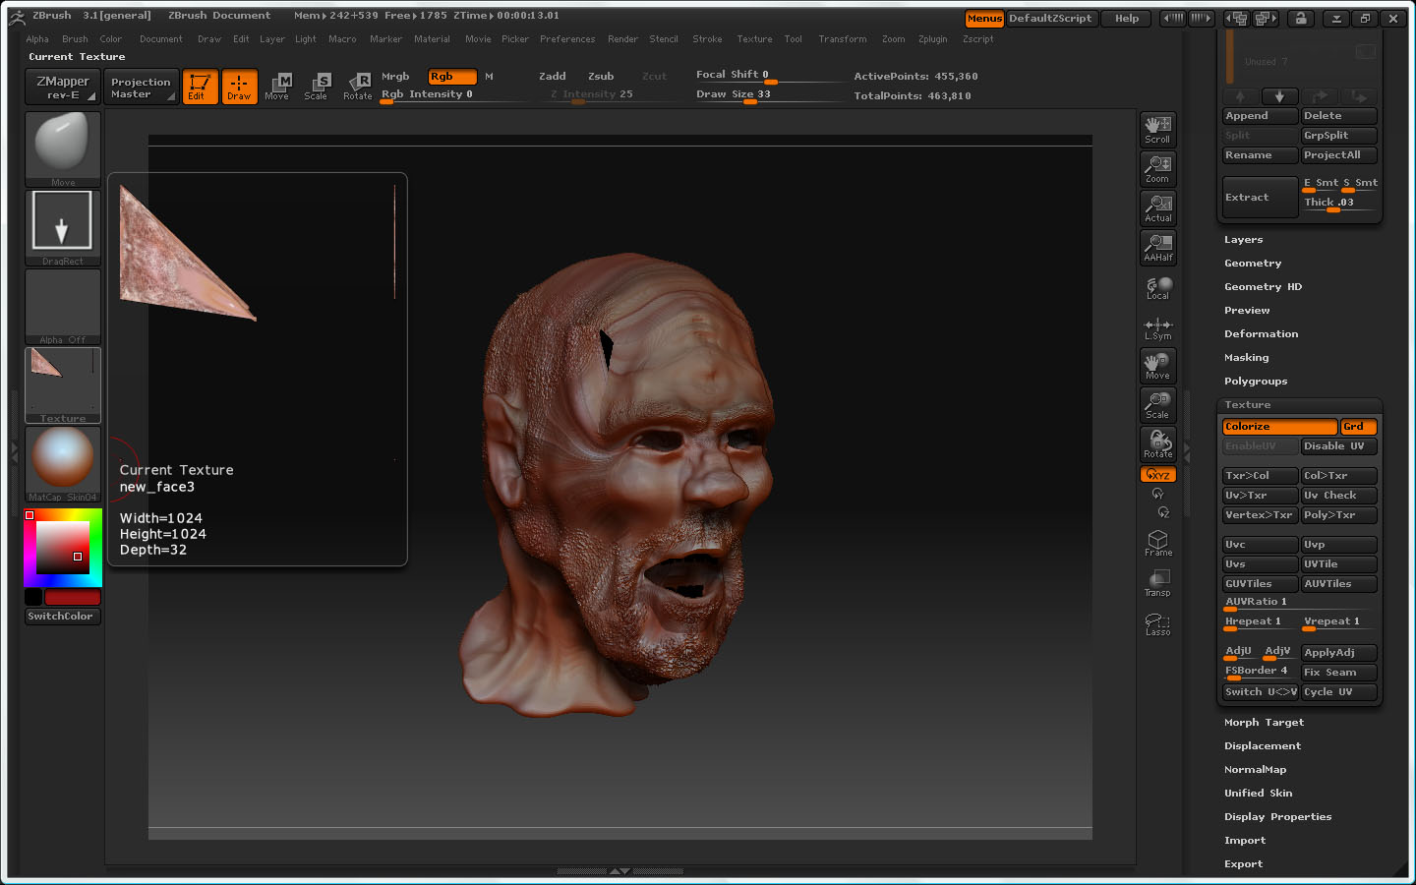Viewport: 1416px width, 885px height.
Task: Toggle Rgb paint mode
Action: [x=452, y=77]
